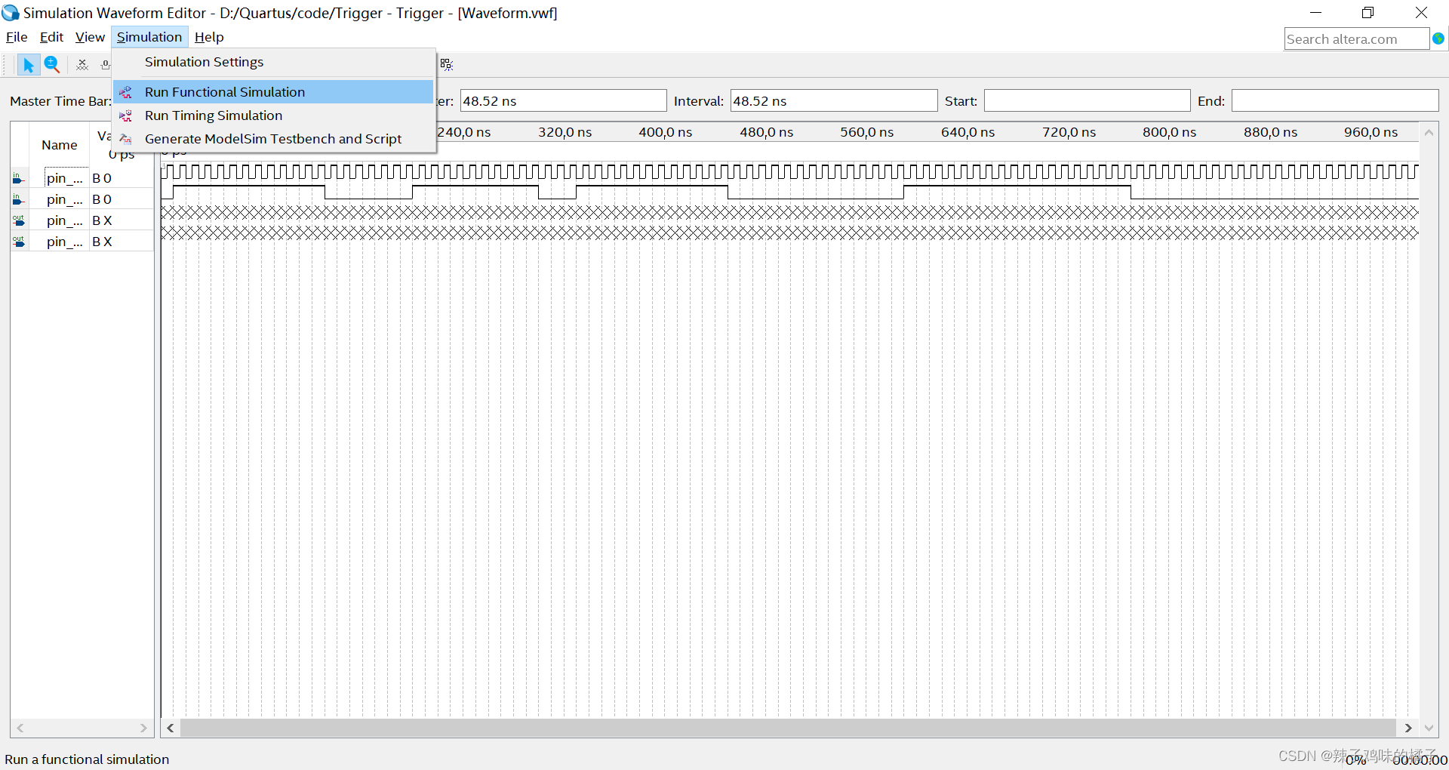Screen dimensions: 1449x770
Task: Click the Simulation Waveform Editor title bar icon
Action: tap(11, 13)
